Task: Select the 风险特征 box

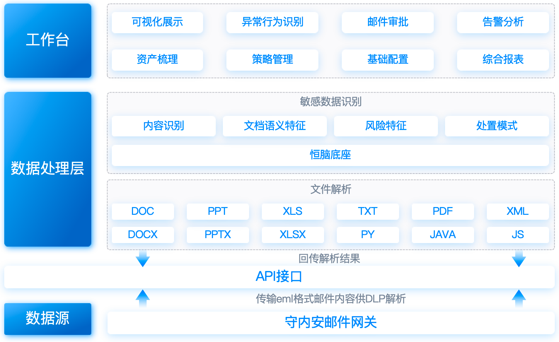Action: (386, 126)
